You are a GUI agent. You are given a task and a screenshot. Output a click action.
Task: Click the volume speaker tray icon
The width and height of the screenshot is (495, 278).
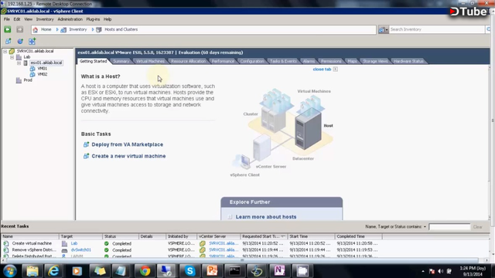tap(441, 271)
